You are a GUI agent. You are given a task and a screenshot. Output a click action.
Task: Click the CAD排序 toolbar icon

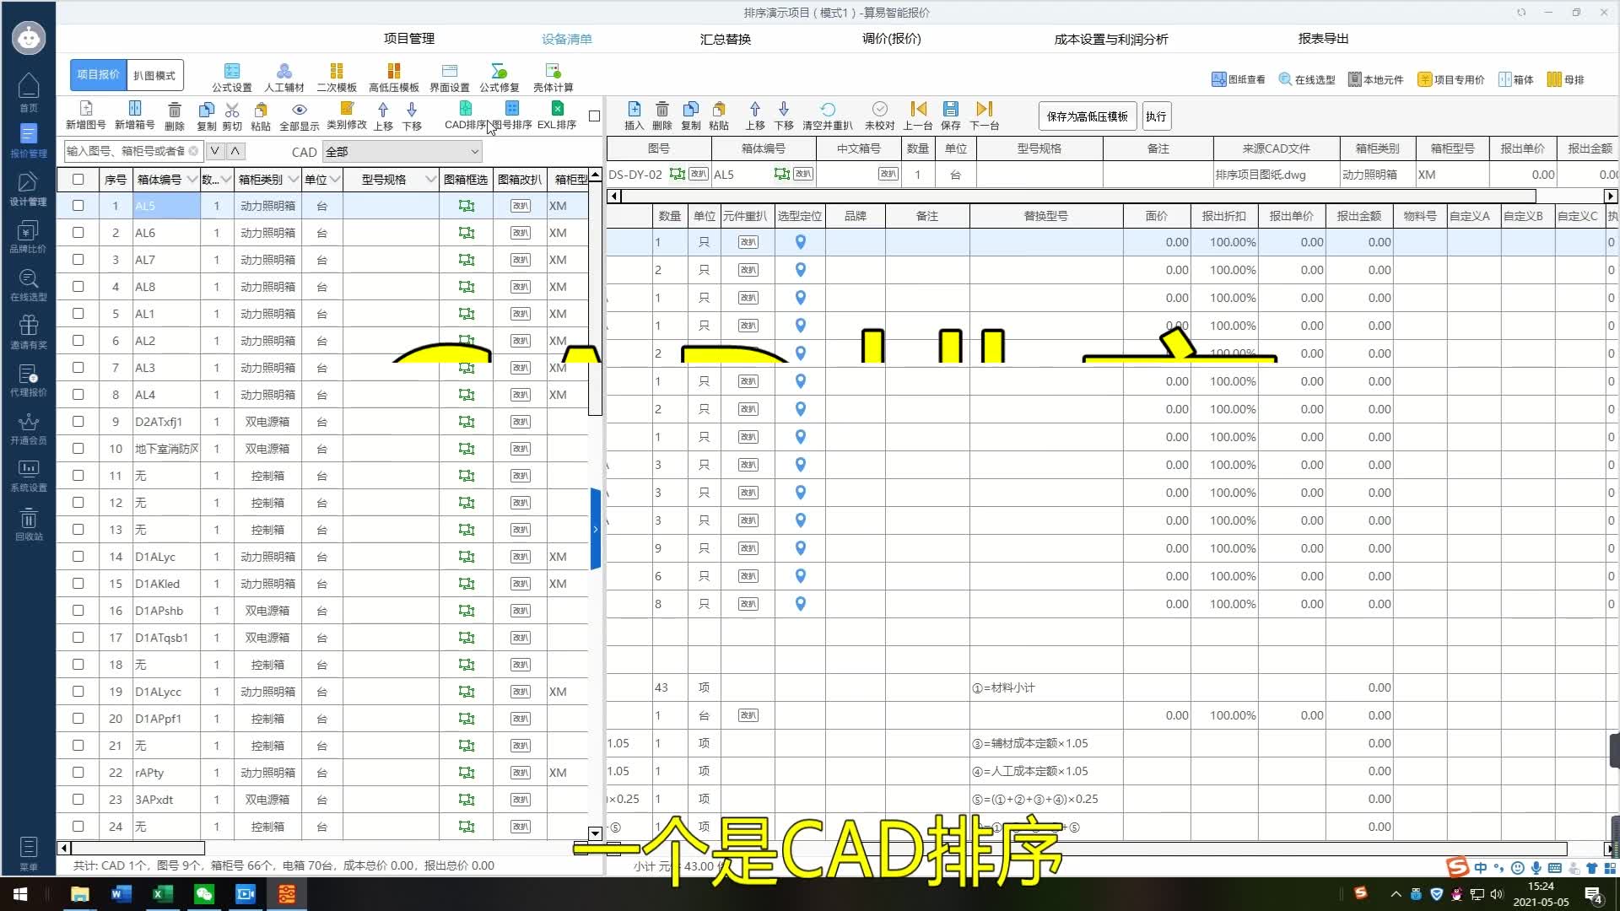[465, 109]
